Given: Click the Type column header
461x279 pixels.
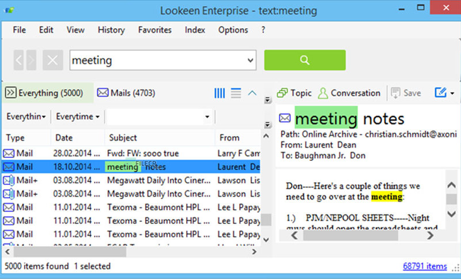Looking at the screenshot, I should [x=27, y=138].
